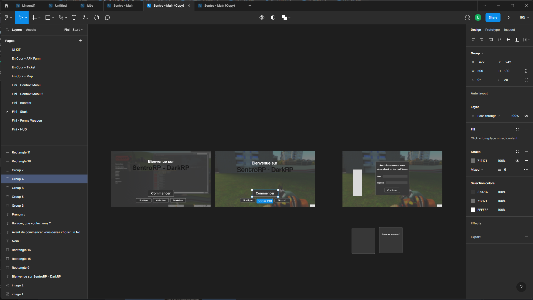
Task: Select the Rectangle shape tool
Action: (x=48, y=17)
